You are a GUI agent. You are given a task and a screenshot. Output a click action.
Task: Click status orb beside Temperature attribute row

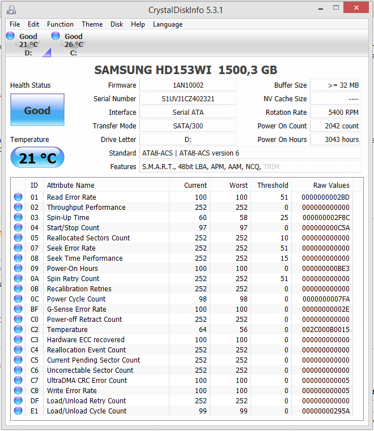click(18, 330)
